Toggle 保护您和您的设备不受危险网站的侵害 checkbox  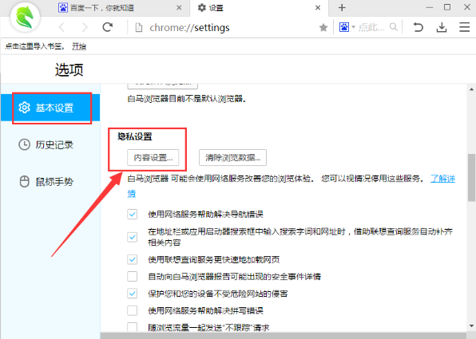pyautogui.click(x=132, y=294)
